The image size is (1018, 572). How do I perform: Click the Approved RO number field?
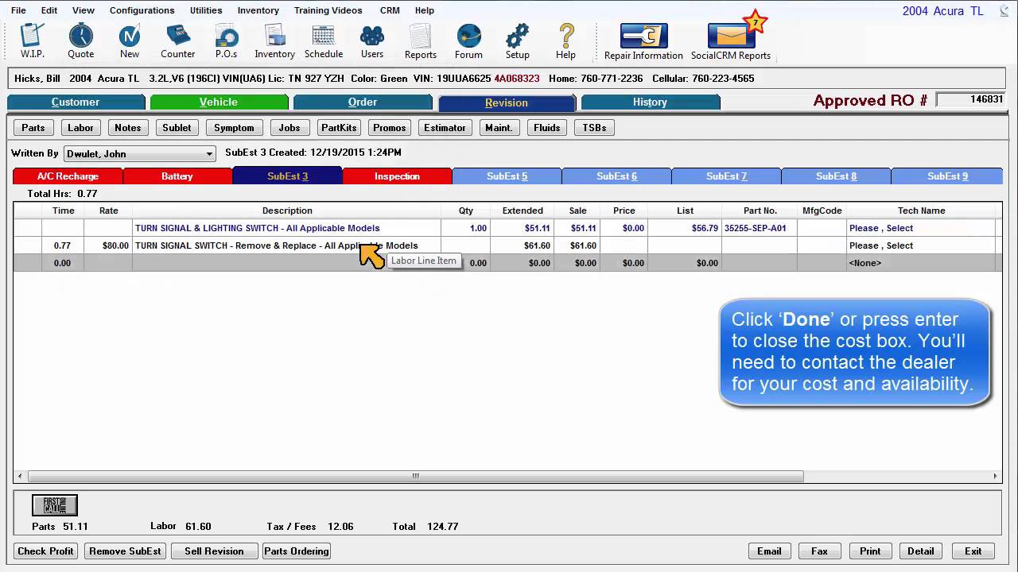[970, 99]
